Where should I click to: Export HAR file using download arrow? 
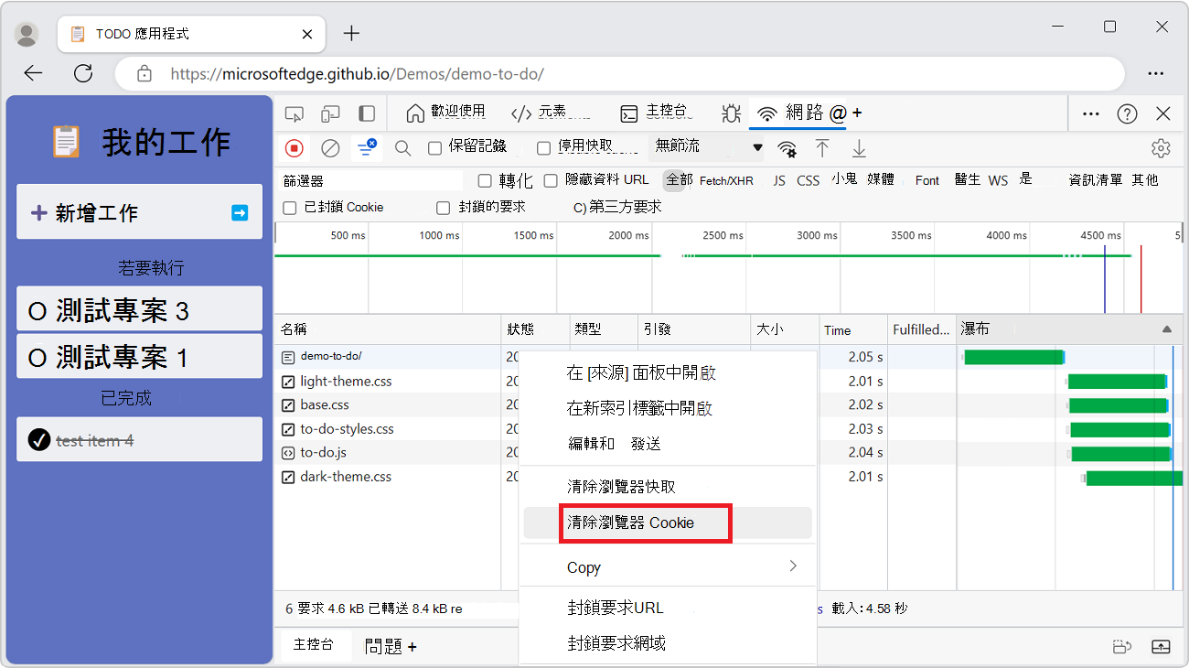[x=859, y=147]
